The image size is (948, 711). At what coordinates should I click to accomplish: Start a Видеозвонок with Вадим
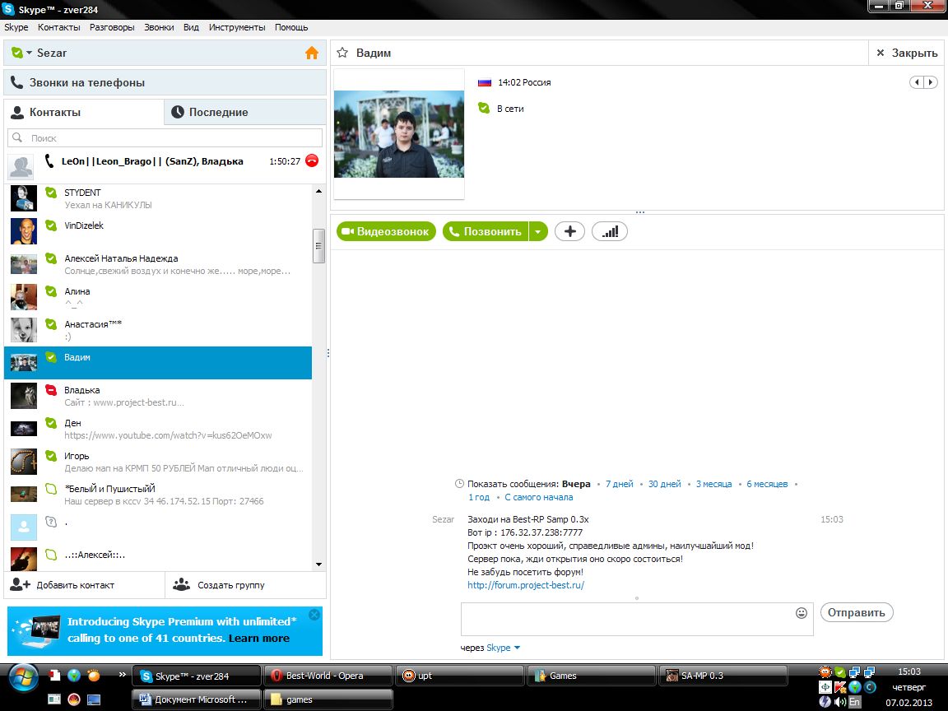tap(386, 231)
